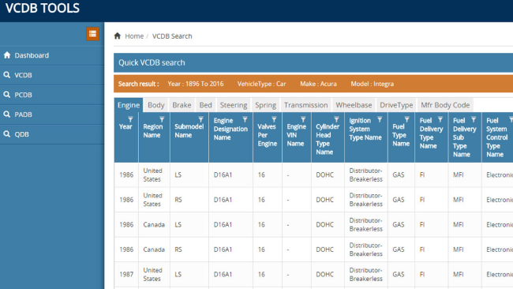Select the Engine tab

129,105
